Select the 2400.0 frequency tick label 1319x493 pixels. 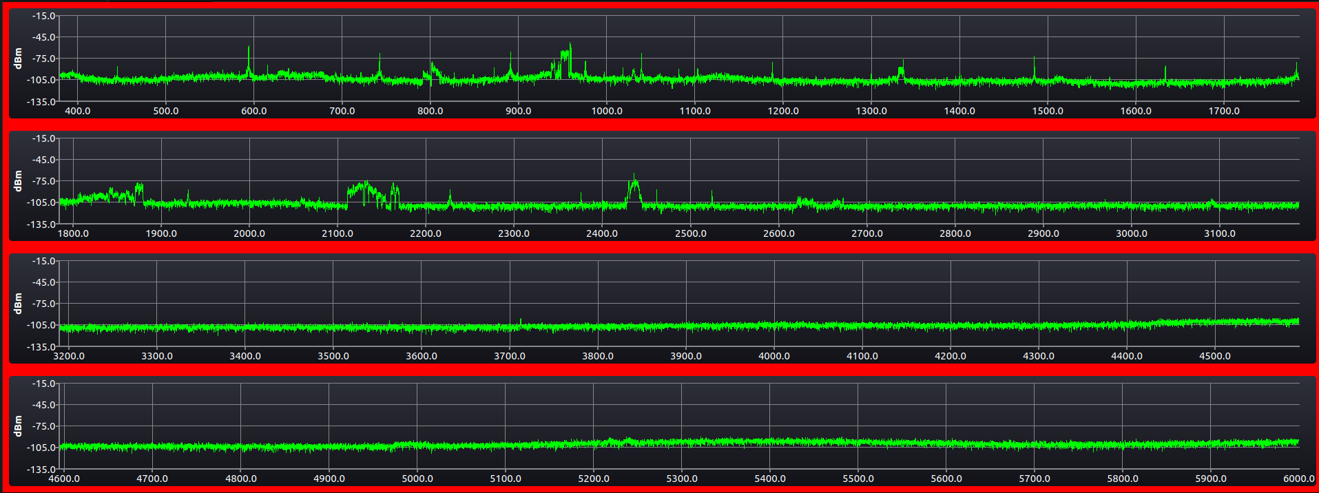click(x=602, y=233)
